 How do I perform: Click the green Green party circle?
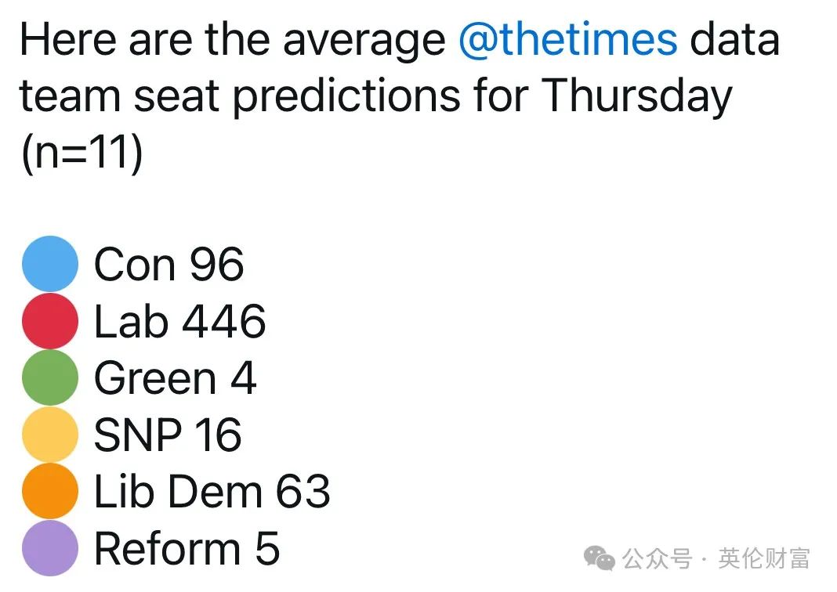(50, 377)
